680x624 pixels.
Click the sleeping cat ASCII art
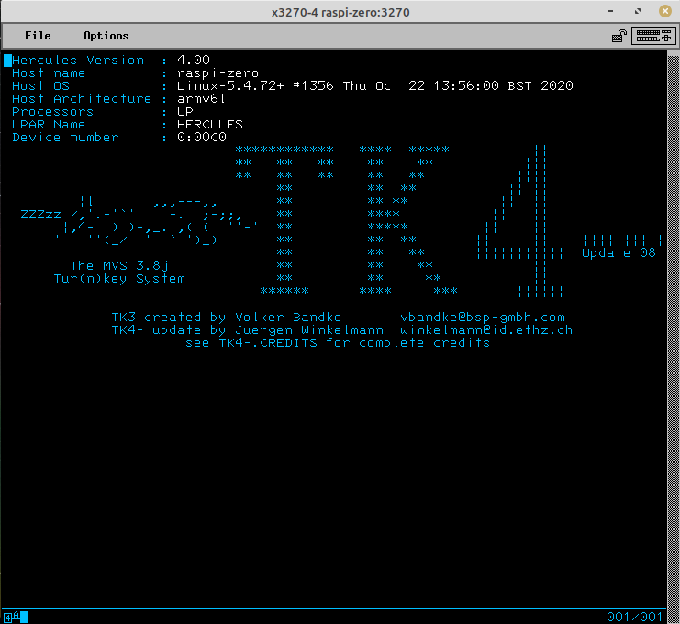[x=138, y=221]
